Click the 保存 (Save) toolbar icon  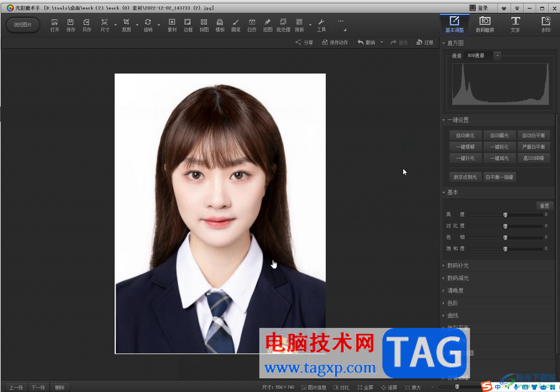(71, 25)
